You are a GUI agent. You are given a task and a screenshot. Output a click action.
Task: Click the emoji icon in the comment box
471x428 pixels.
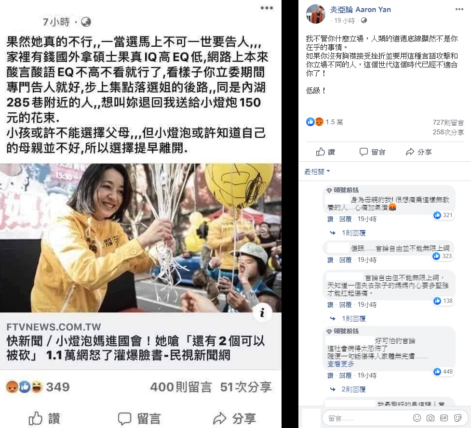[417, 418]
